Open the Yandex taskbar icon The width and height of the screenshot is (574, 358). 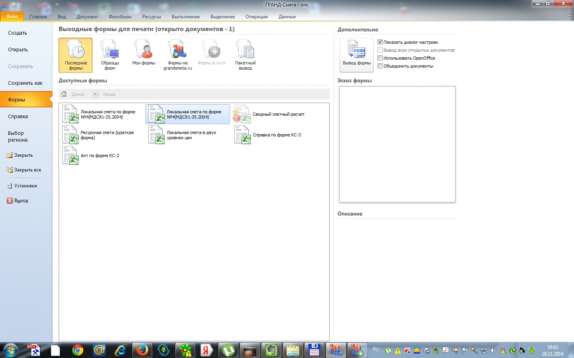[206, 350]
